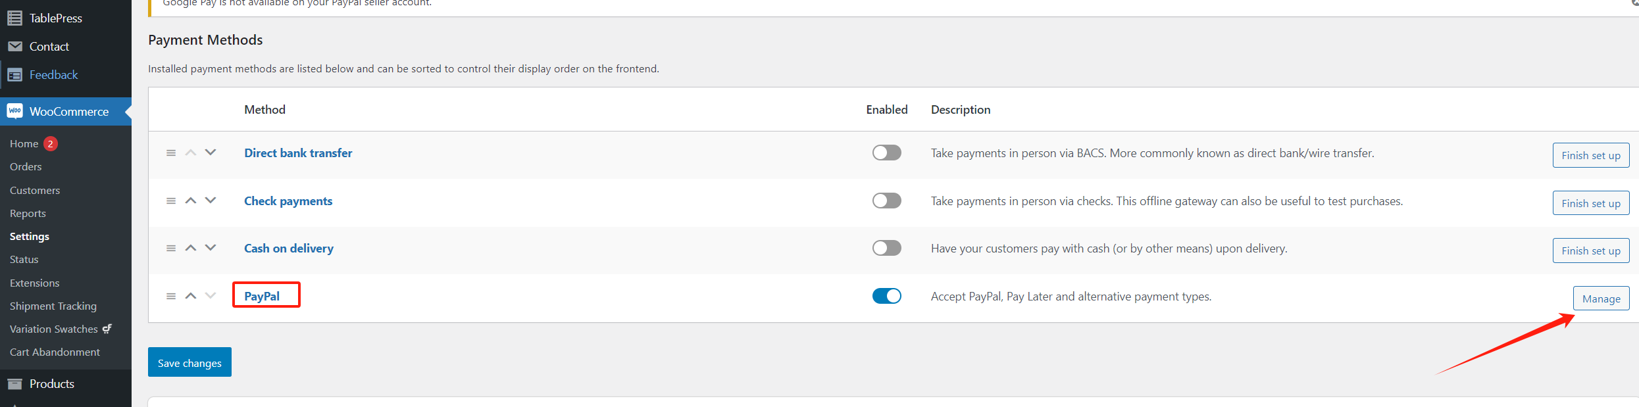Viewport: 1639px width, 407px height.
Task: Enable the Check payments toggle
Action: coord(886,201)
